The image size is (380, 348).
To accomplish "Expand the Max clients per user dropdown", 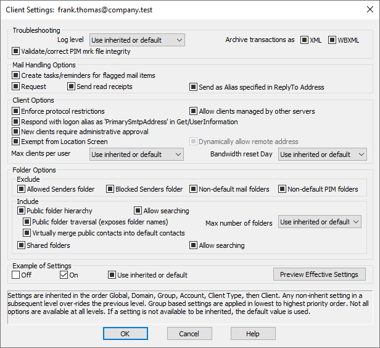I will tap(136, 155).
